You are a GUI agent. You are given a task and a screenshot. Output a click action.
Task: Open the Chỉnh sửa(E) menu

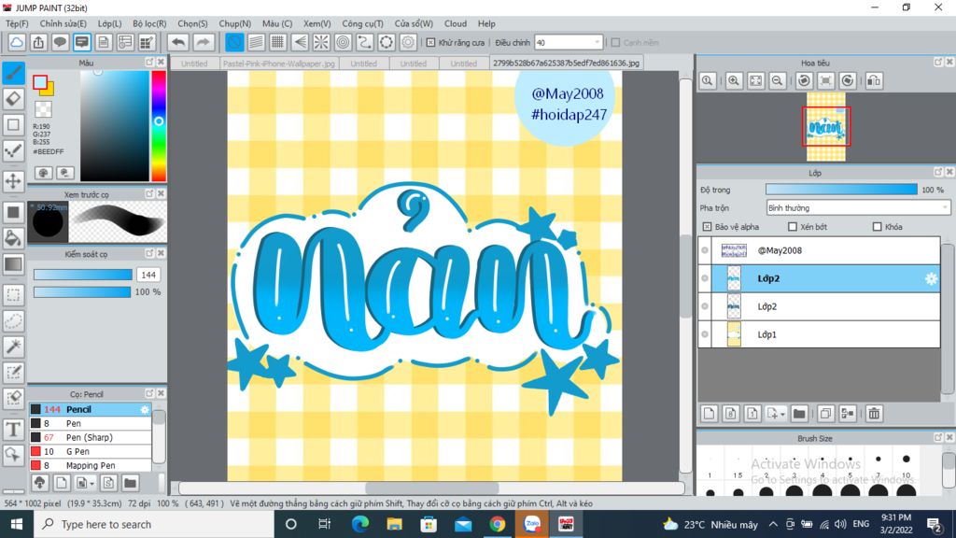coord(63,23)
